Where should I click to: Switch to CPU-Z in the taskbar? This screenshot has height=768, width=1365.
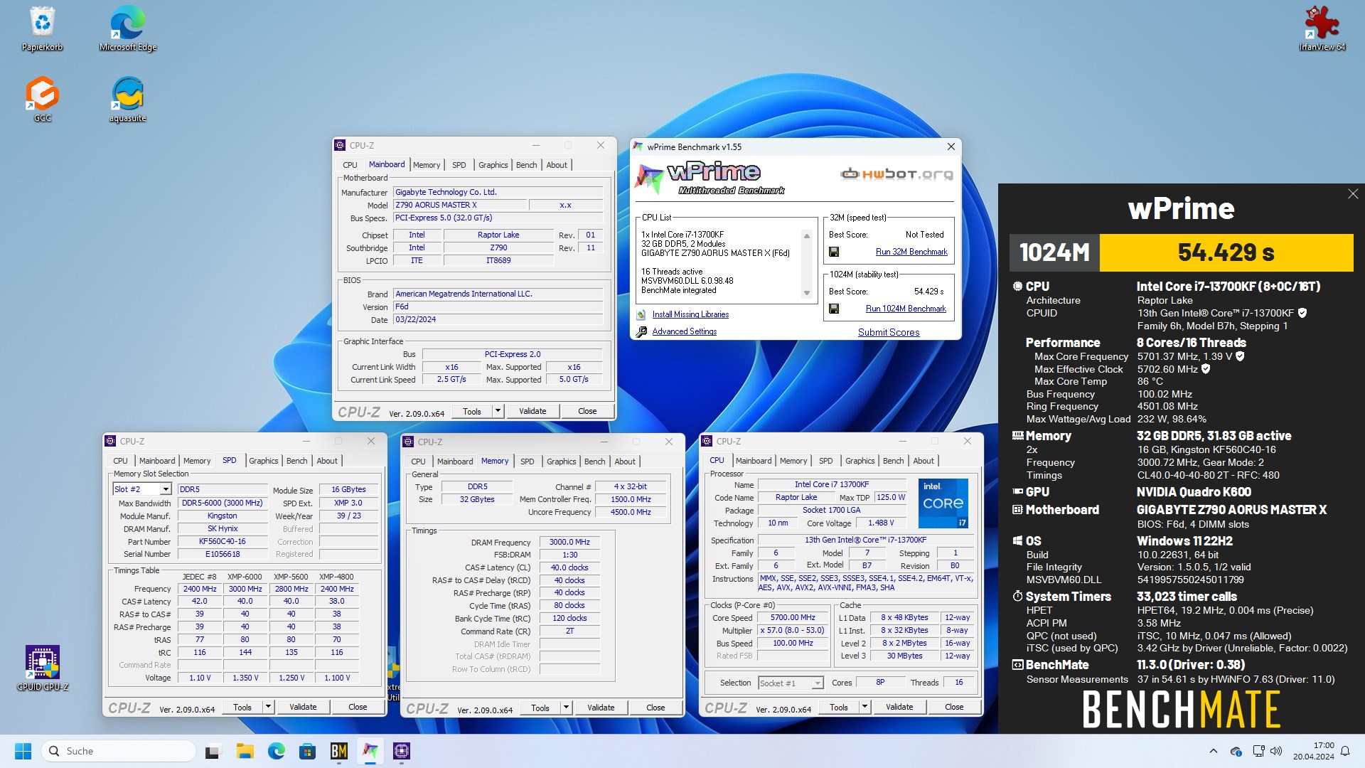point(402,751)
